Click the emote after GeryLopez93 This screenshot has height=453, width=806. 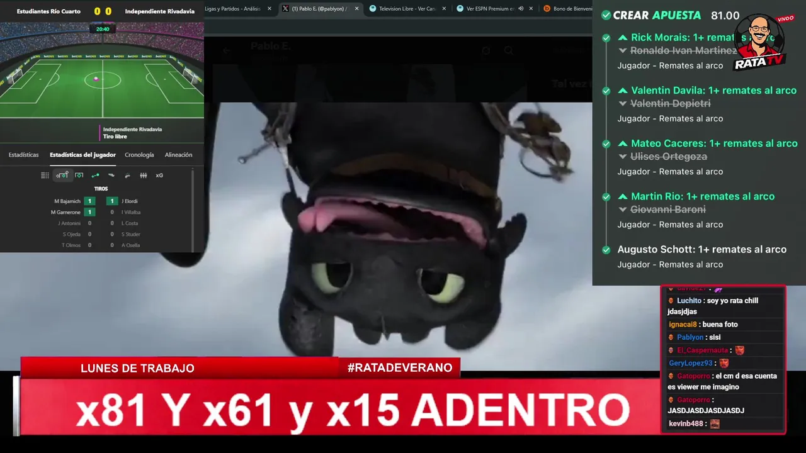coord(724,363)
